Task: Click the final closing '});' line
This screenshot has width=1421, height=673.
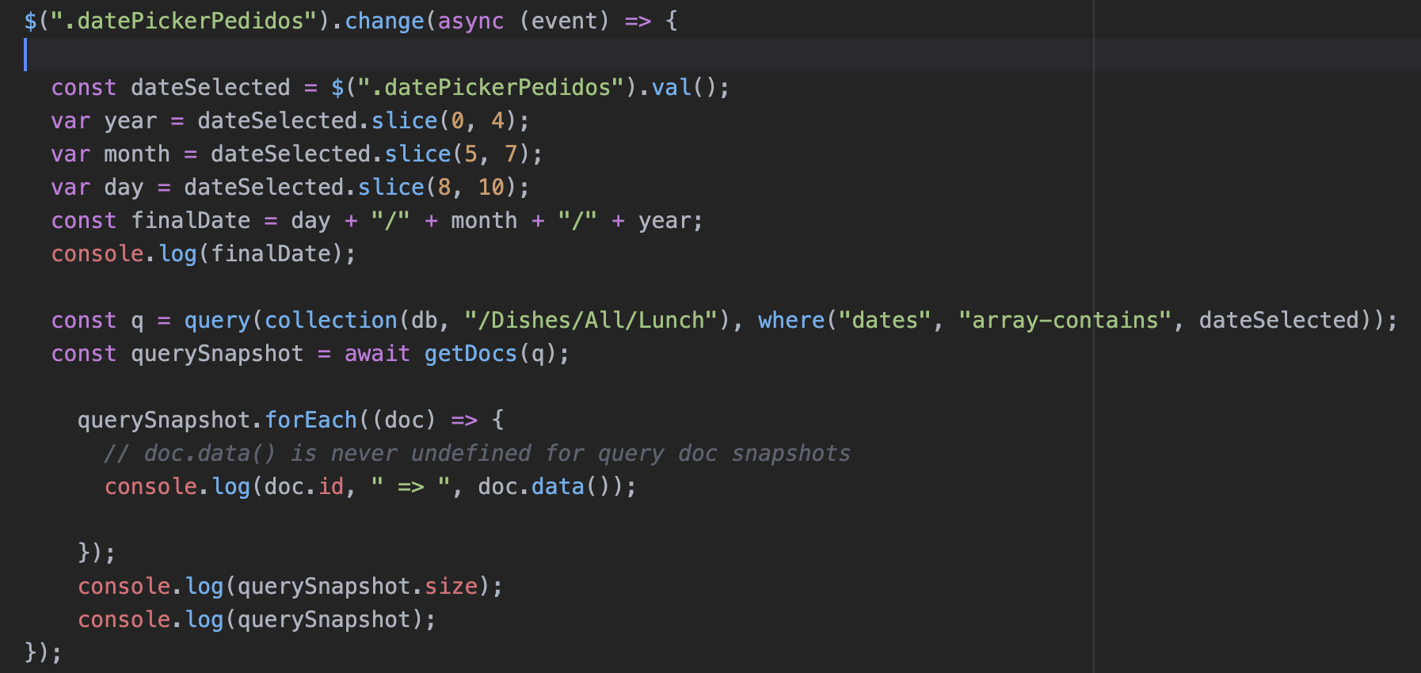Action: point(43,652)
